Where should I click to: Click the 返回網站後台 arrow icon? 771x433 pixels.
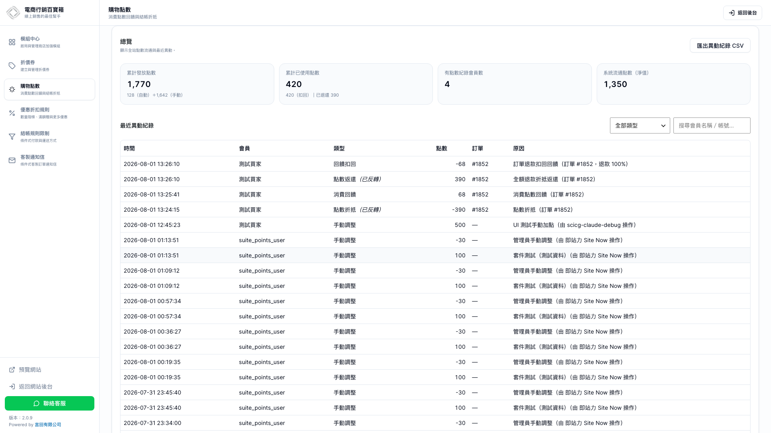pyautogui.click(x=12, y=386)
